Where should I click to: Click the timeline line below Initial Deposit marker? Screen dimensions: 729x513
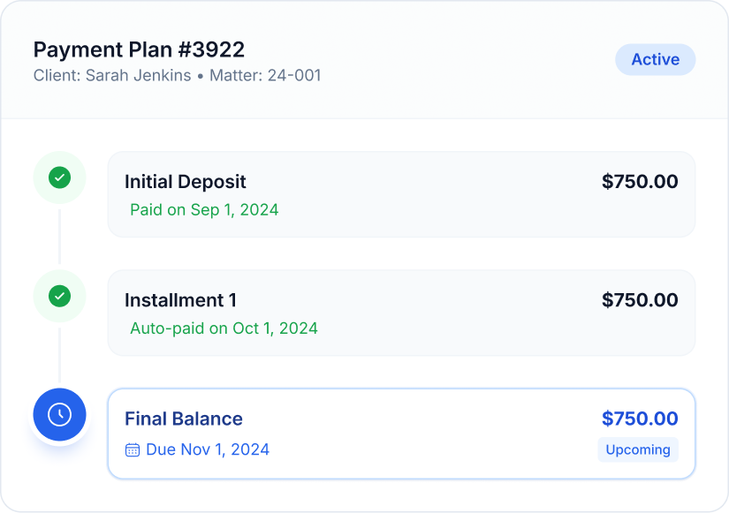(x=59, y=236)
